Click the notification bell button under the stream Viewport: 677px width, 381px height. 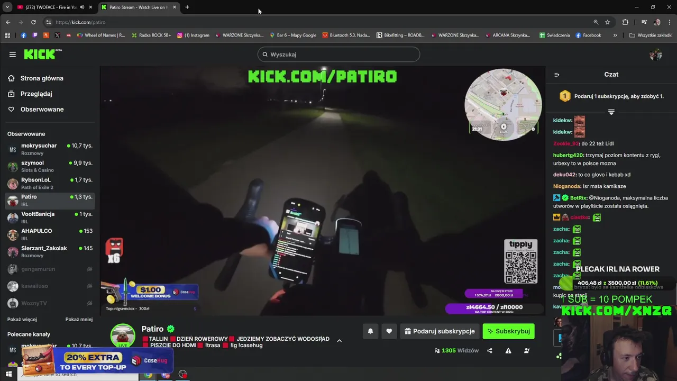pos(370,331)
